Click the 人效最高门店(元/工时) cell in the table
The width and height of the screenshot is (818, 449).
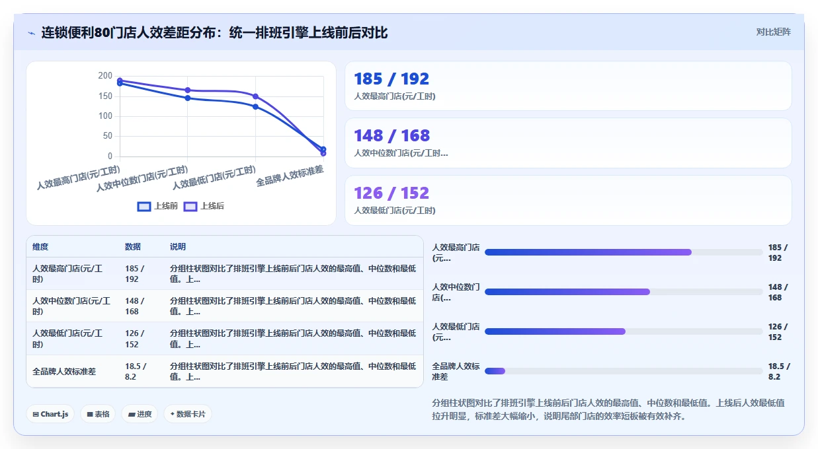click(x=71, y=273)
